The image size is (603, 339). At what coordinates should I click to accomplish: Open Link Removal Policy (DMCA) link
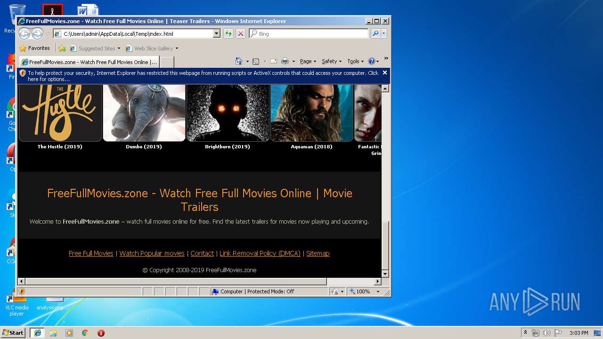pos(260,253)
